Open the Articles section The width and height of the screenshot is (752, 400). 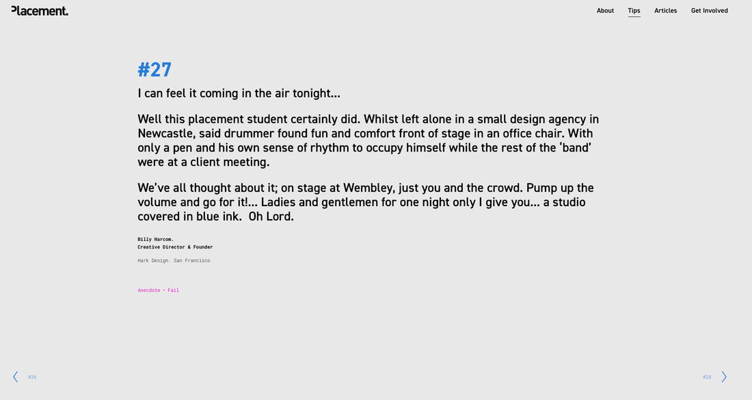pos(666,10)
